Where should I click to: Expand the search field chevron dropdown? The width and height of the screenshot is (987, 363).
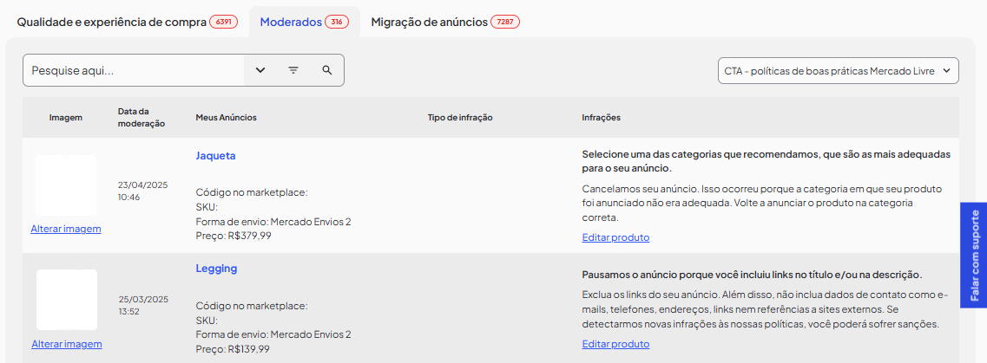click(260, 70)
